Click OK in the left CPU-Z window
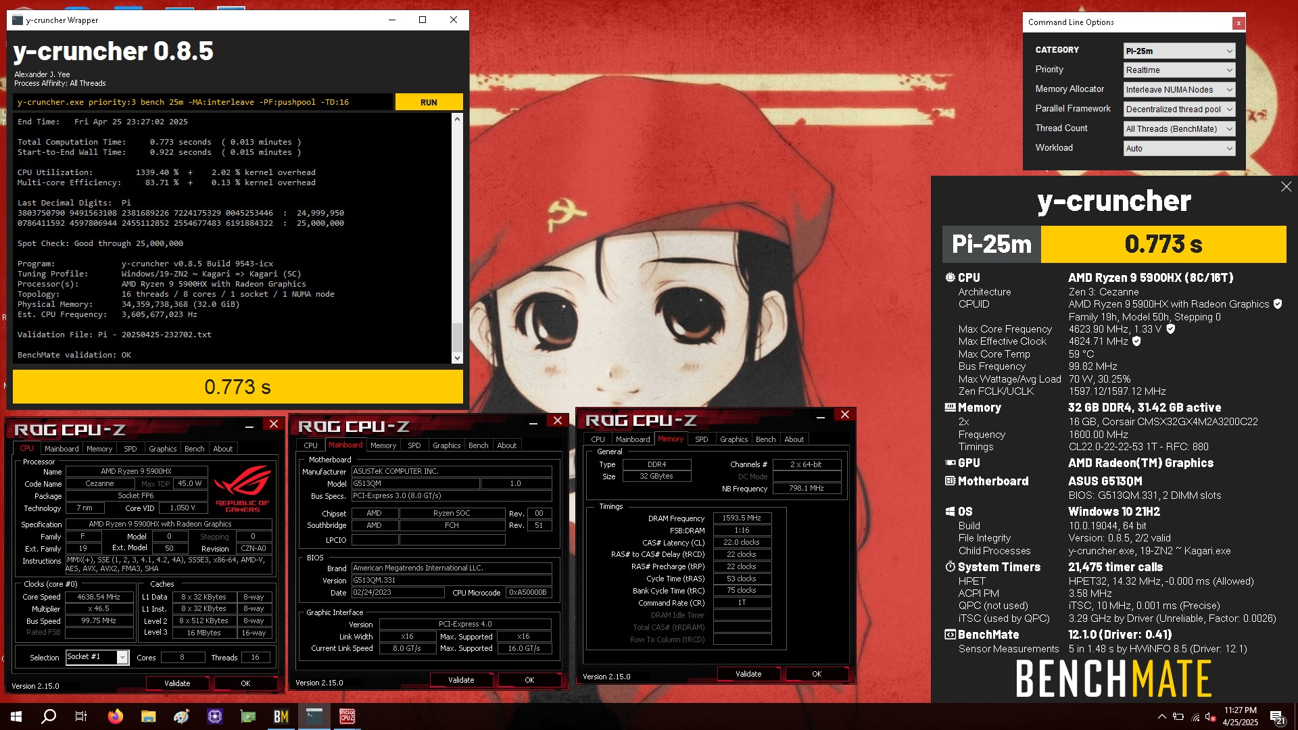The image size is (1298, 730). tap(245, 683)
